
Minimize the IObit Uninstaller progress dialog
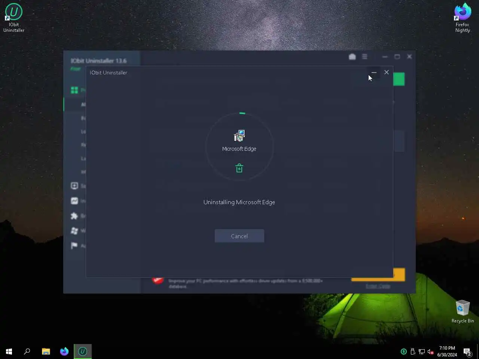pos(374,72)
